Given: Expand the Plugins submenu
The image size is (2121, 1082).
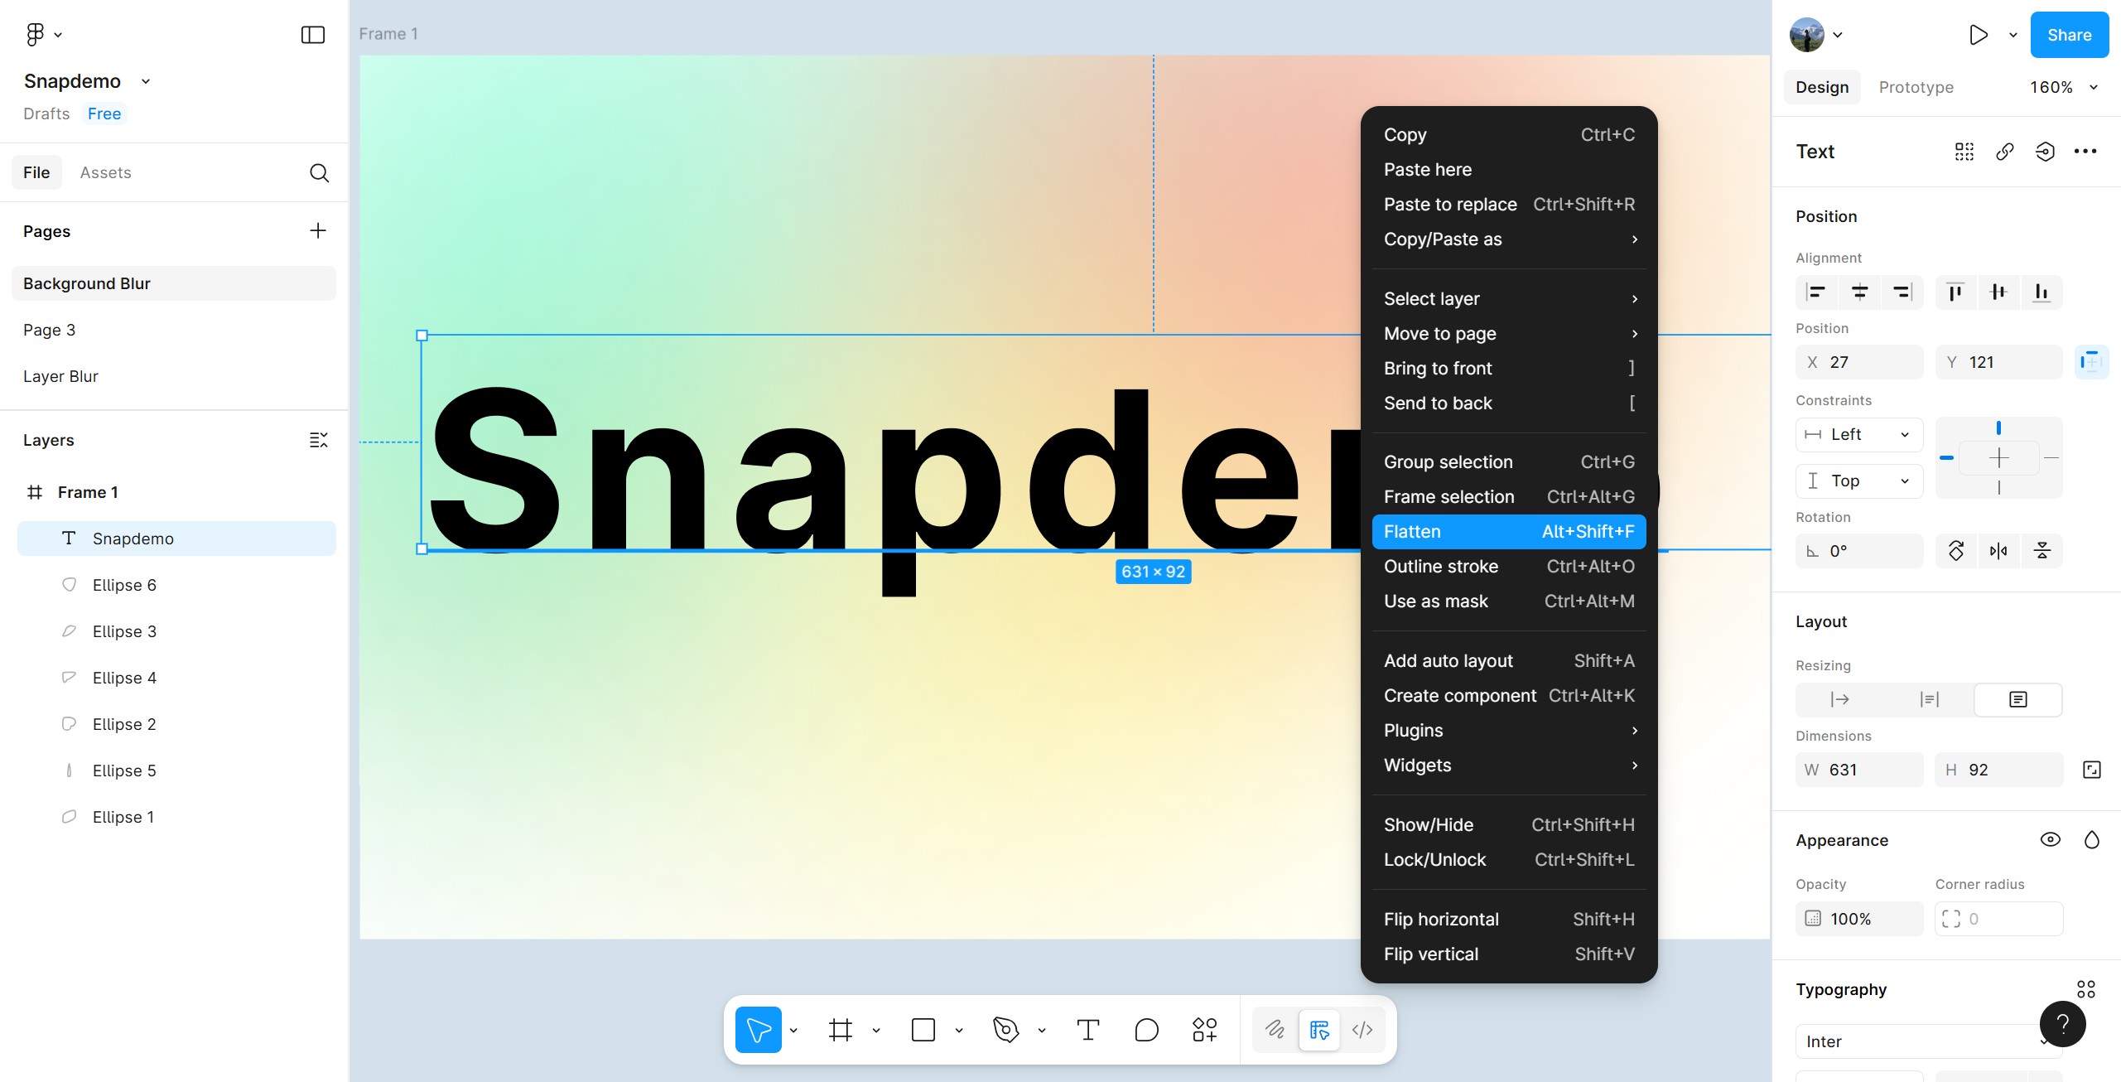Looking at the screenshot, I should tap(1509, 731).
